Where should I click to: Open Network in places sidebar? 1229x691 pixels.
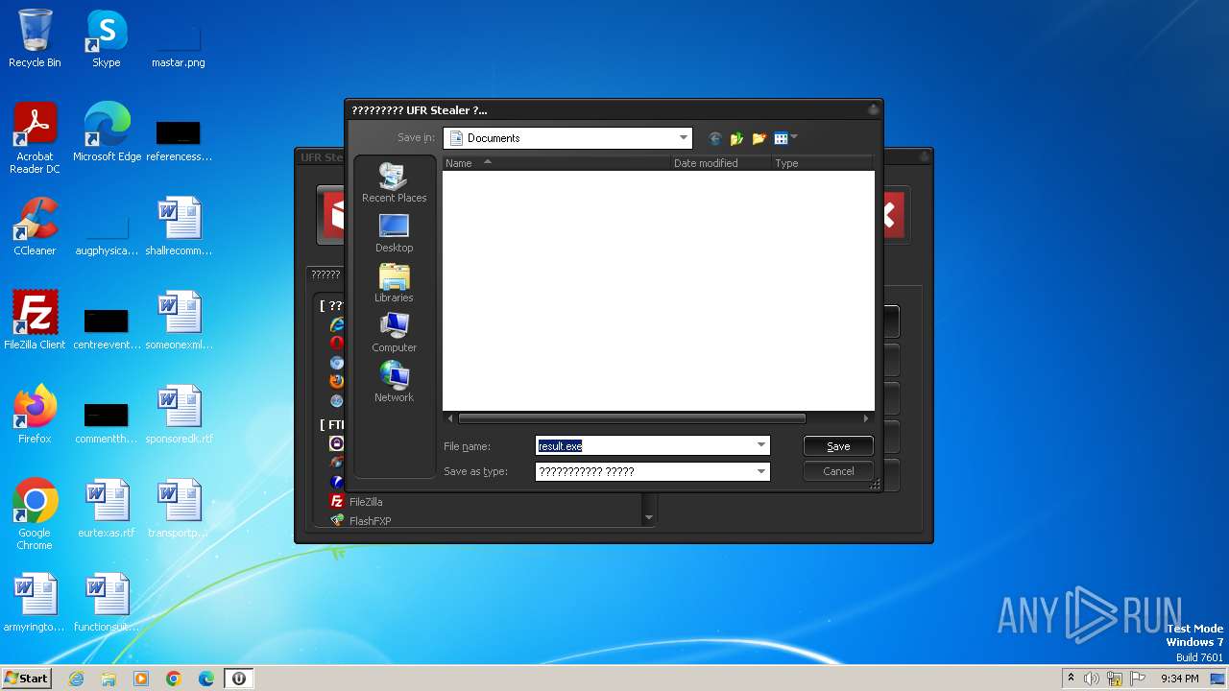pyautogui.click(x=394, y=383)
